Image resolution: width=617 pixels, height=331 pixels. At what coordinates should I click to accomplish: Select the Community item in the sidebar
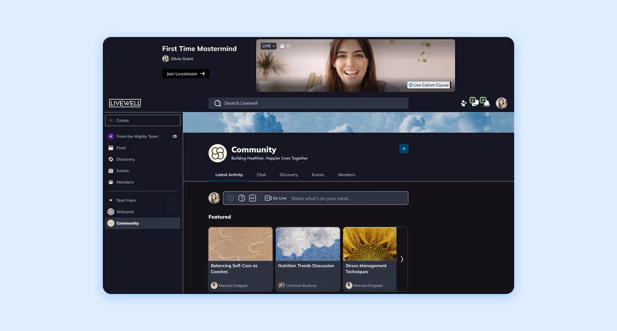[128, 223]
